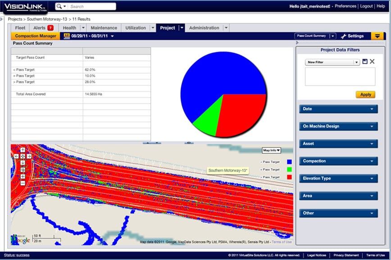Screen dimensions: 391x260
Task: Open the Administration tab dropdown arrow
Action: pos(226,28)
